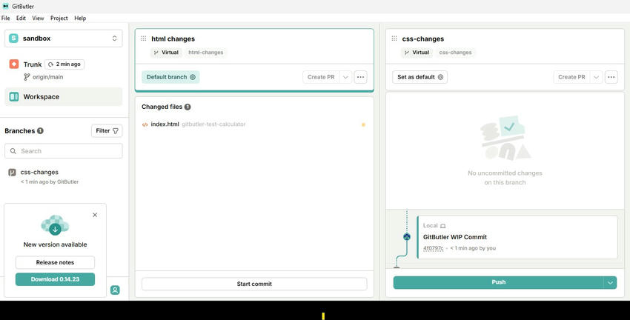Click the Workspace icon in sidebar

pos(14,96)
